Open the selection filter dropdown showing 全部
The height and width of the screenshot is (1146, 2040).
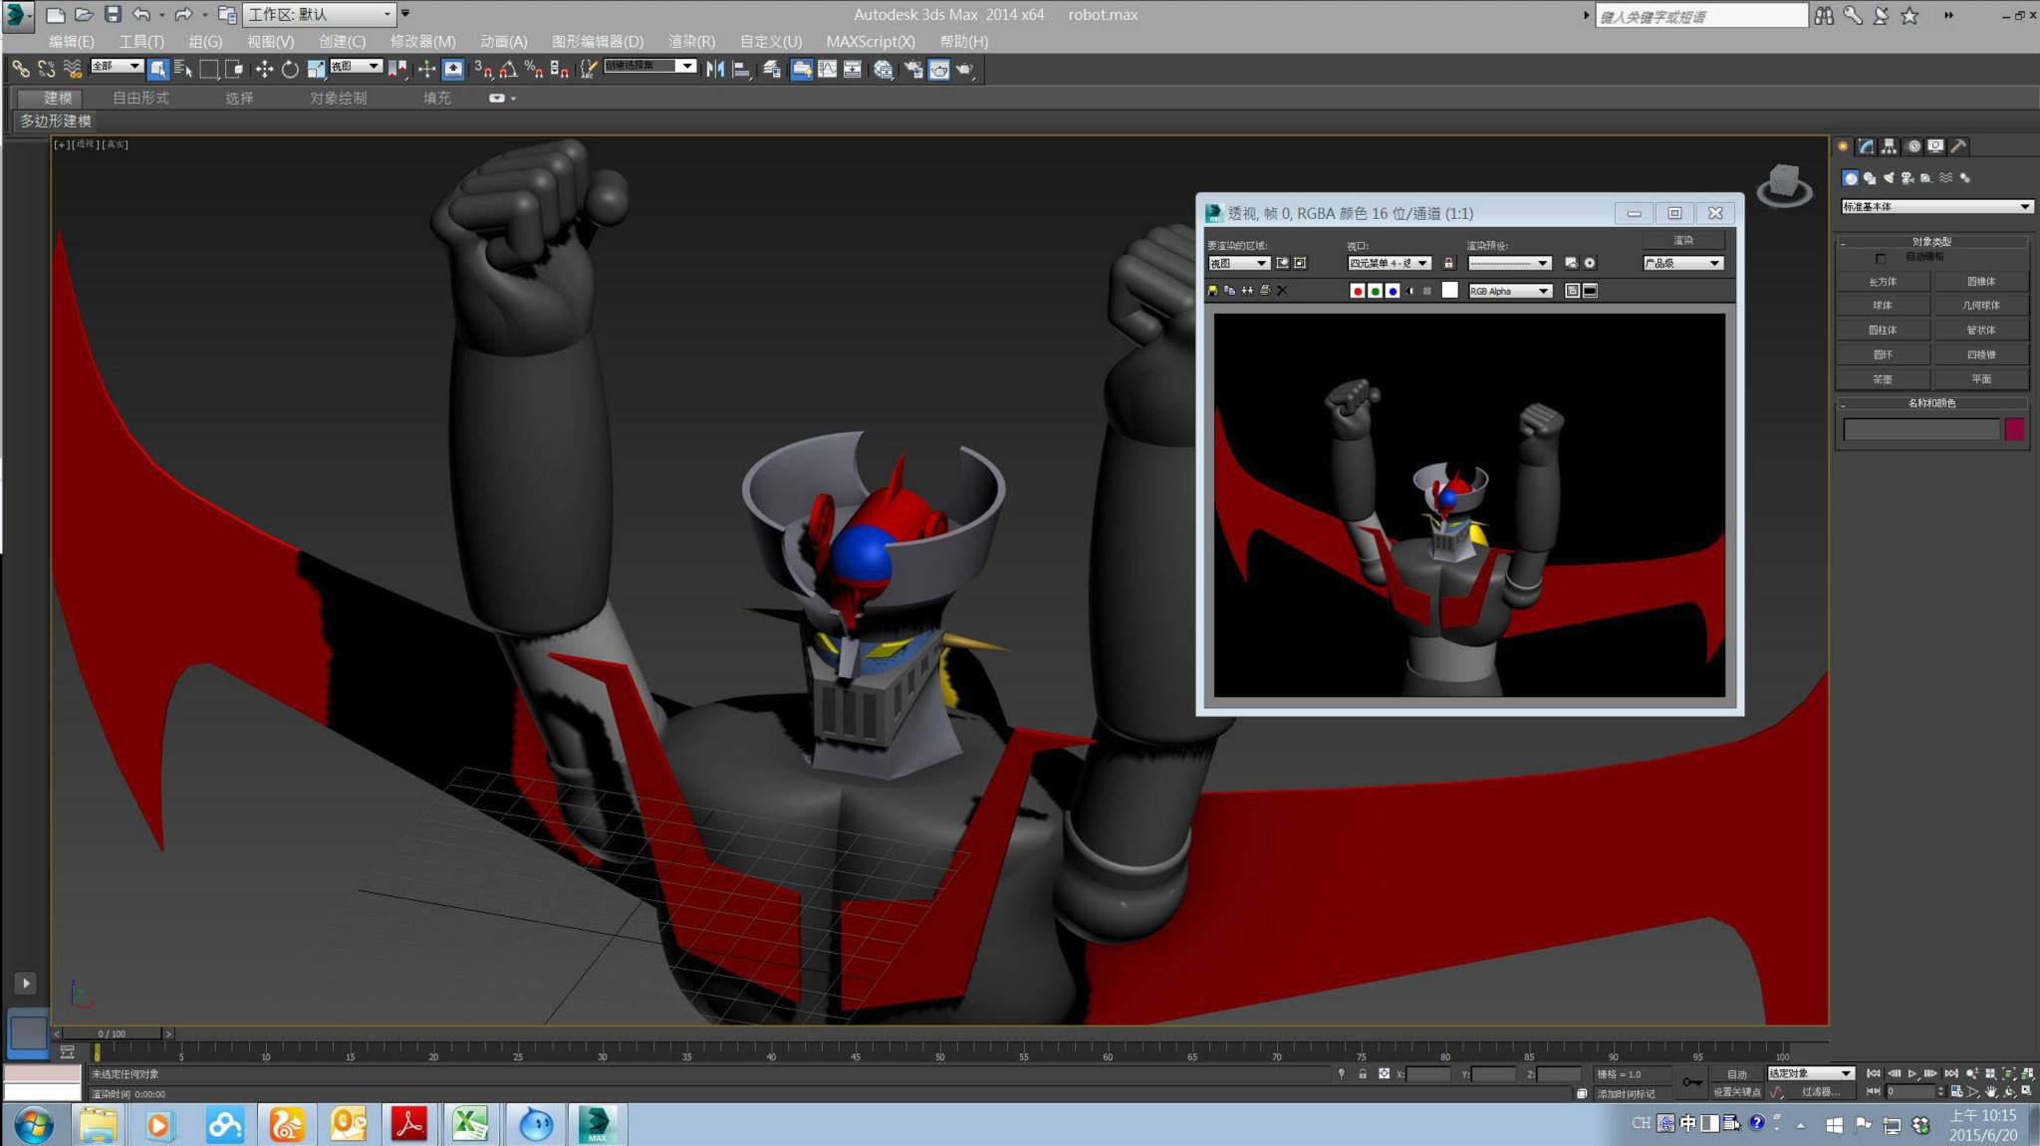click(117, 66)
